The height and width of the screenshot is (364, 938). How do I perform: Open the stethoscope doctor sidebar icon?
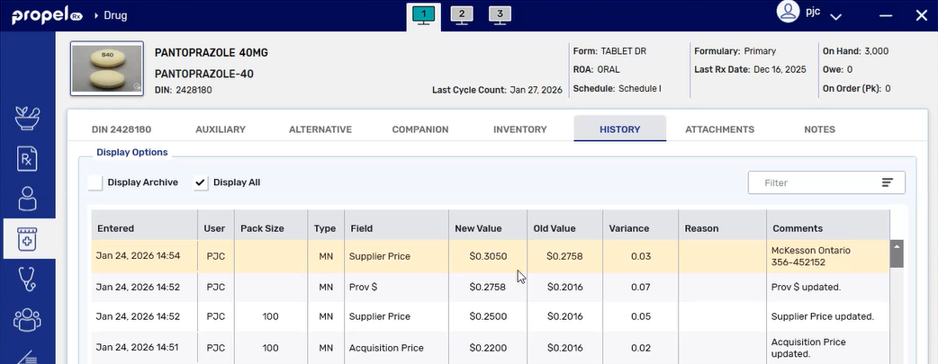27,280
